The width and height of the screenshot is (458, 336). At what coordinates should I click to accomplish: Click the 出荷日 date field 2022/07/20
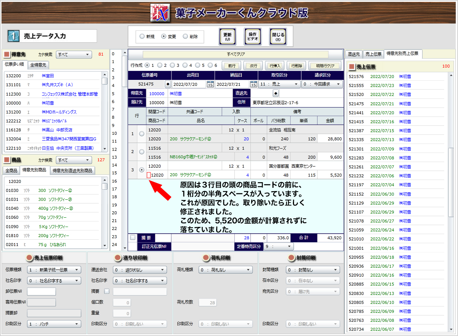[189, 84]
